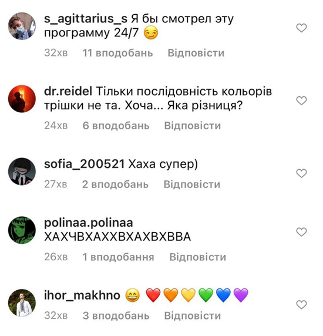Open username link ihor_makhno
This screenshot has height=336, width=323.
click(82, 295)
